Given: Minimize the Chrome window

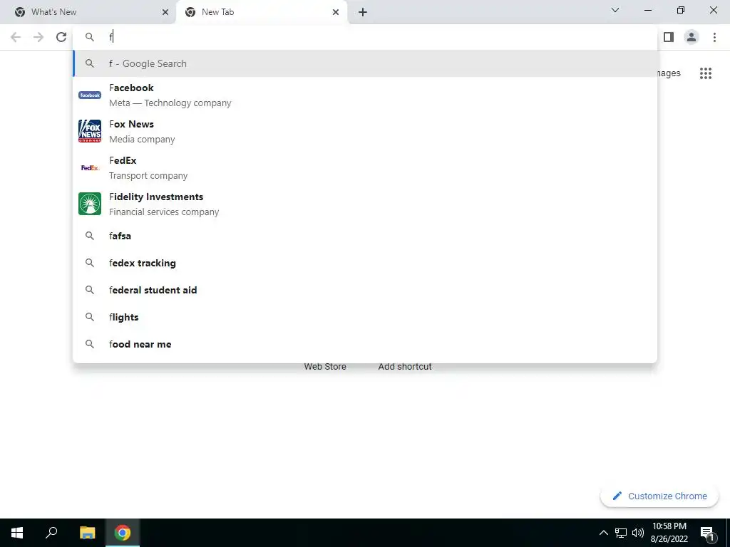Looking at the screenshot, I should (647, 10).
